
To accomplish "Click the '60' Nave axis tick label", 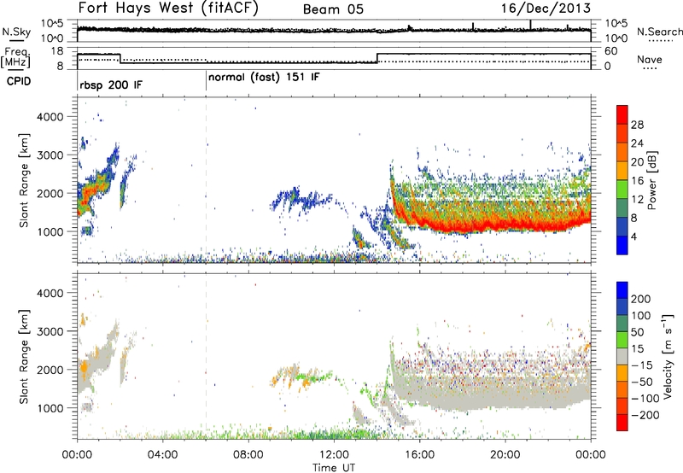I will pos(611,51).
